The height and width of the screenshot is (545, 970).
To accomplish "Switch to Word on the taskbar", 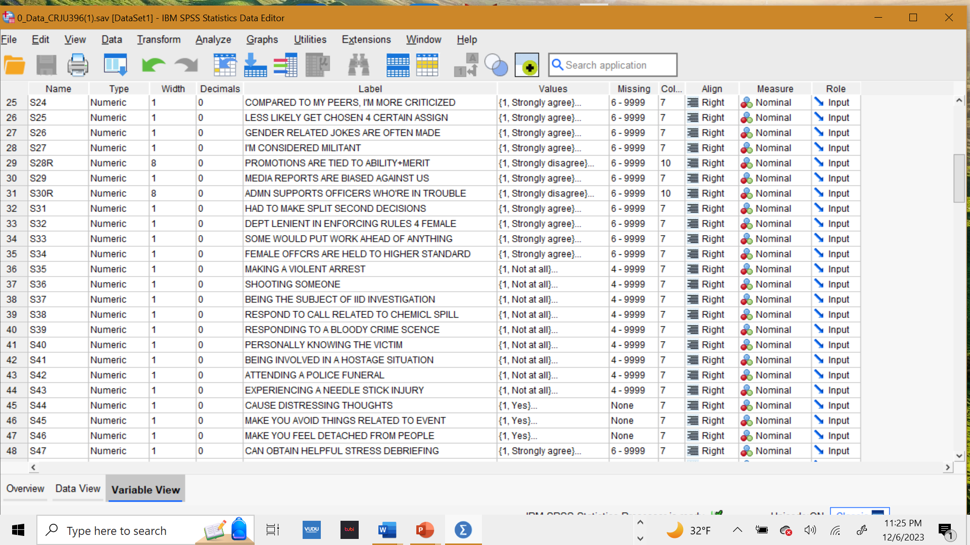I will tap(387, 530).
